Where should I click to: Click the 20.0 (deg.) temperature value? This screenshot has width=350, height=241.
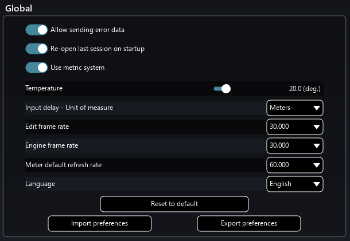tap(305, 89)
